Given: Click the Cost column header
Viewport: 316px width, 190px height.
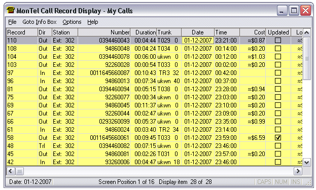Looking at the screenshot, I should pos(253,32).
